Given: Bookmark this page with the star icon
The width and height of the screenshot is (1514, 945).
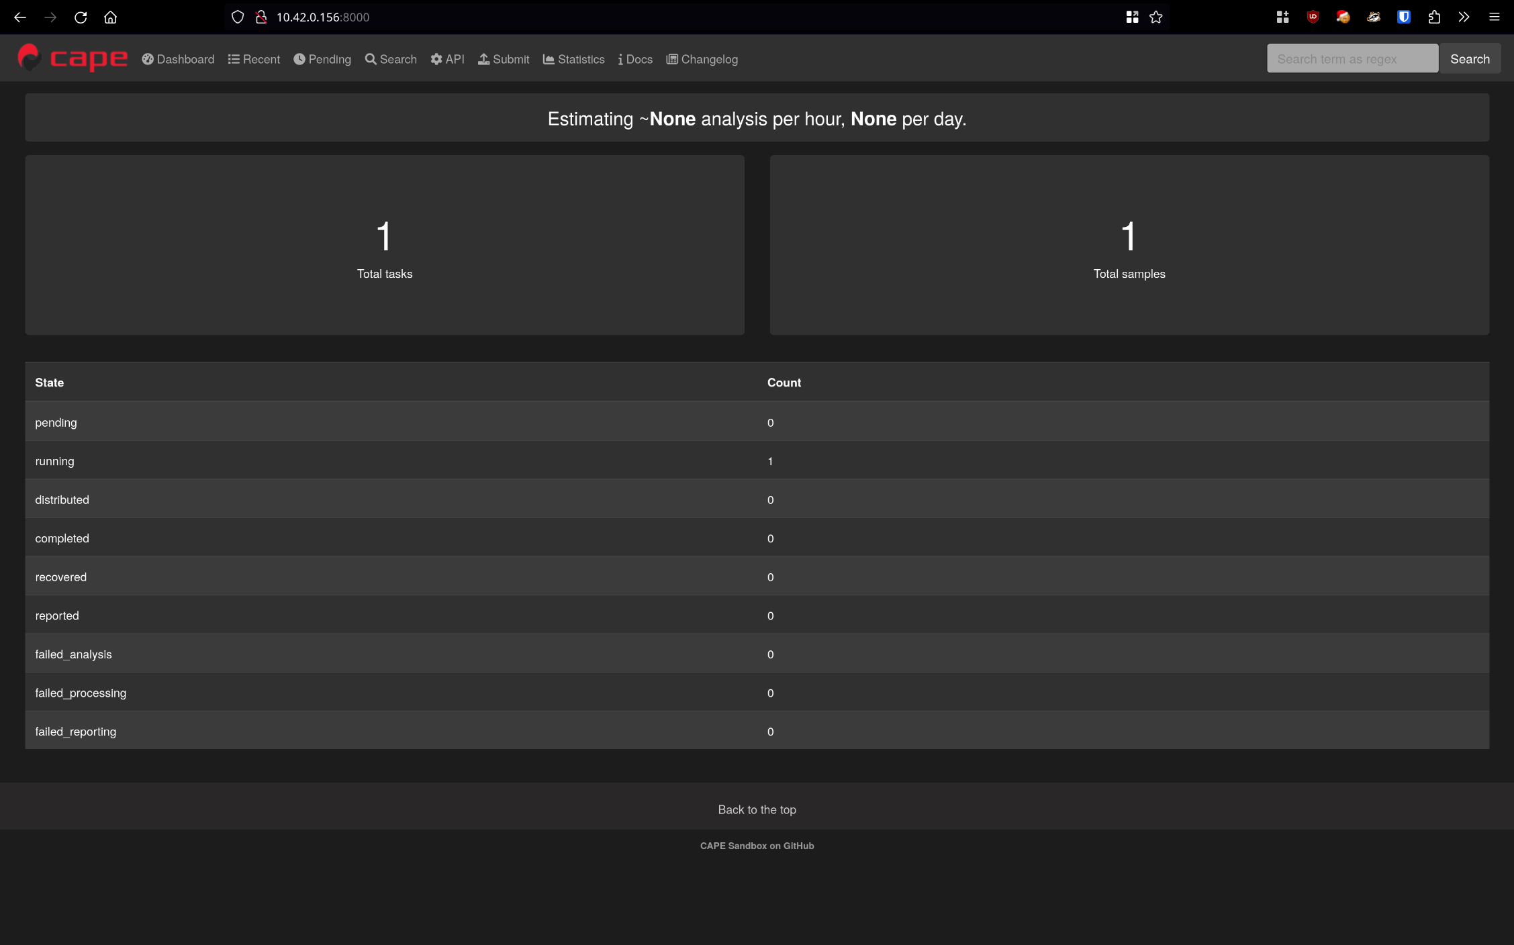Looking at the screenshot, I should click(x=1155, y=17).
